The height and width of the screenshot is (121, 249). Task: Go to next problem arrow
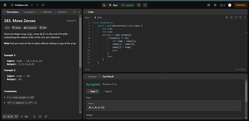pos(37,5)
